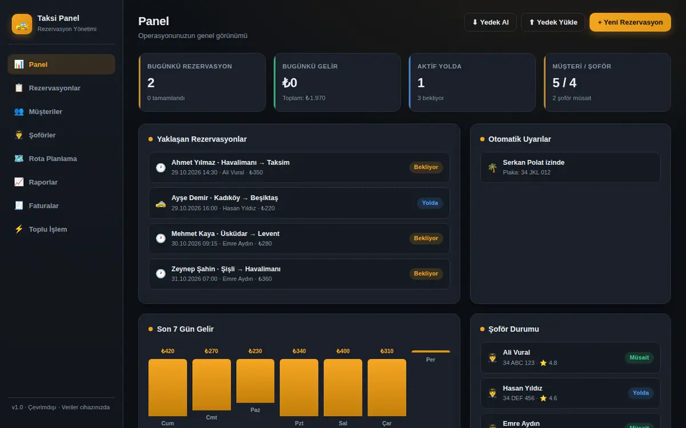Viewport: 686px width, 428px height.
Task: Open the Bugünkü Rezervasyon stat card
Action: [202, 82]
